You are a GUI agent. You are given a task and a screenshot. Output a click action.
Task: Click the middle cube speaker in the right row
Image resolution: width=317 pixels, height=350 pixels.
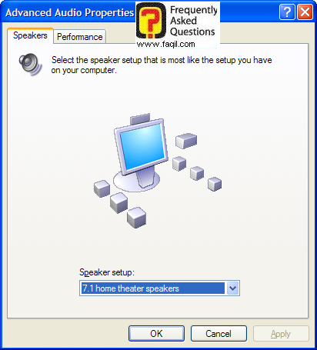coord(197,173)
